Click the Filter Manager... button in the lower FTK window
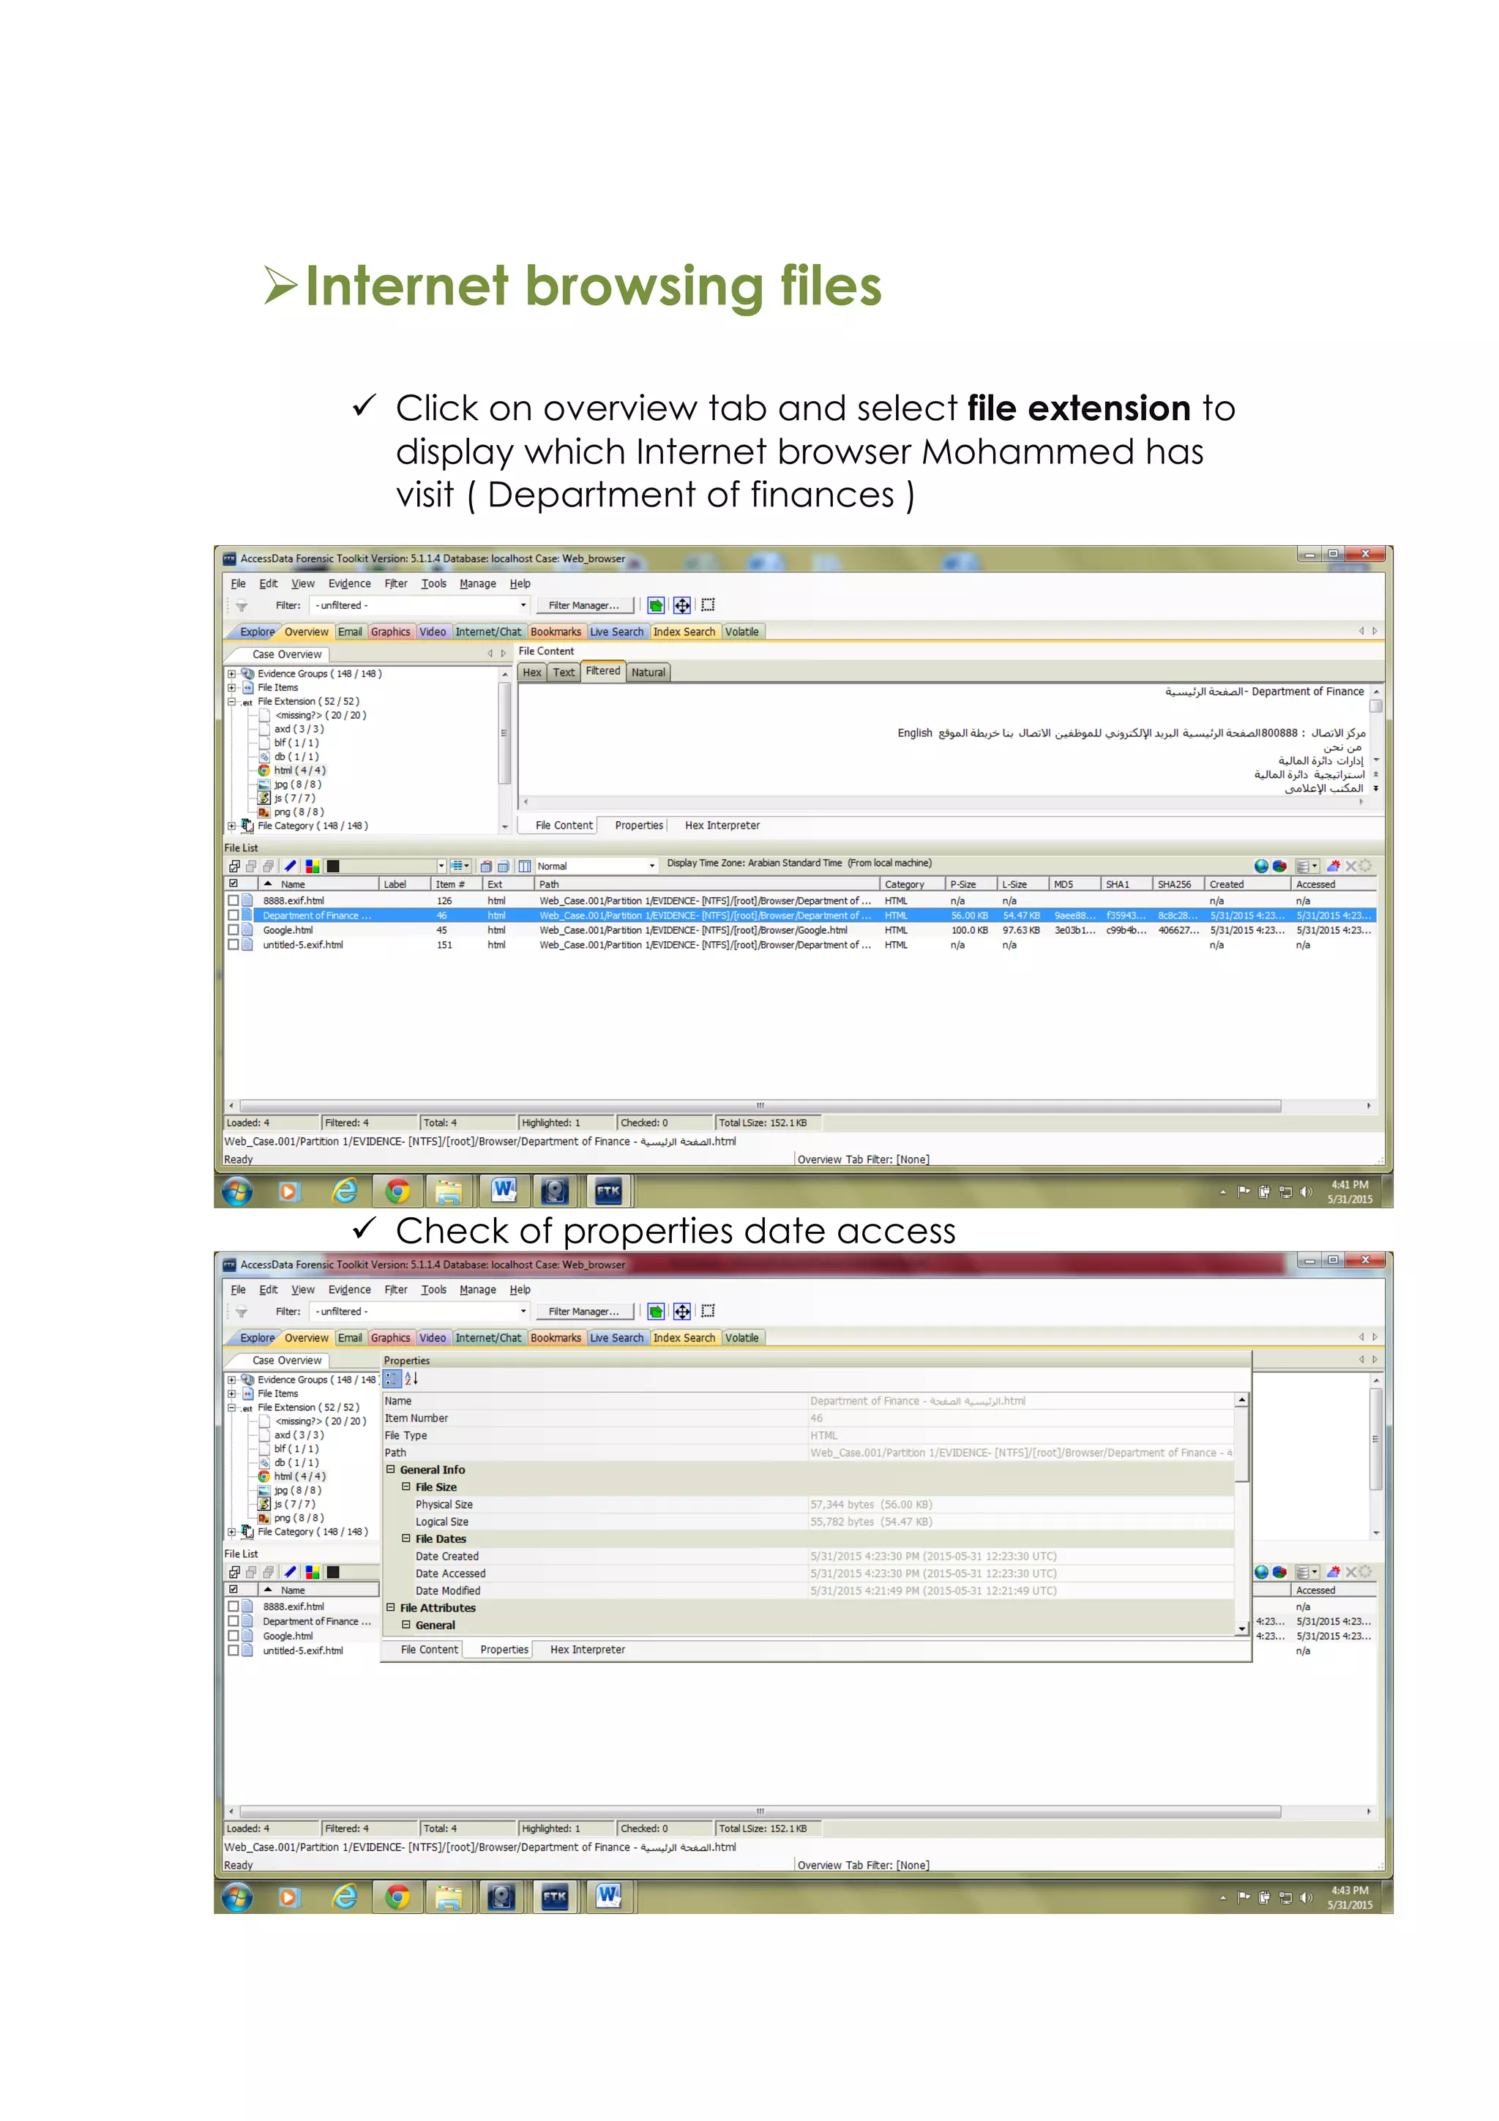This screenshot has height=2121, width=1499. coord(585,1311)
